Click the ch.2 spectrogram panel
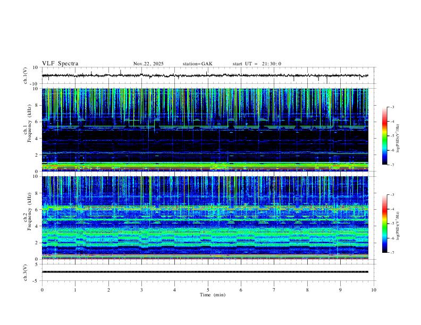 tap(205, 218)
